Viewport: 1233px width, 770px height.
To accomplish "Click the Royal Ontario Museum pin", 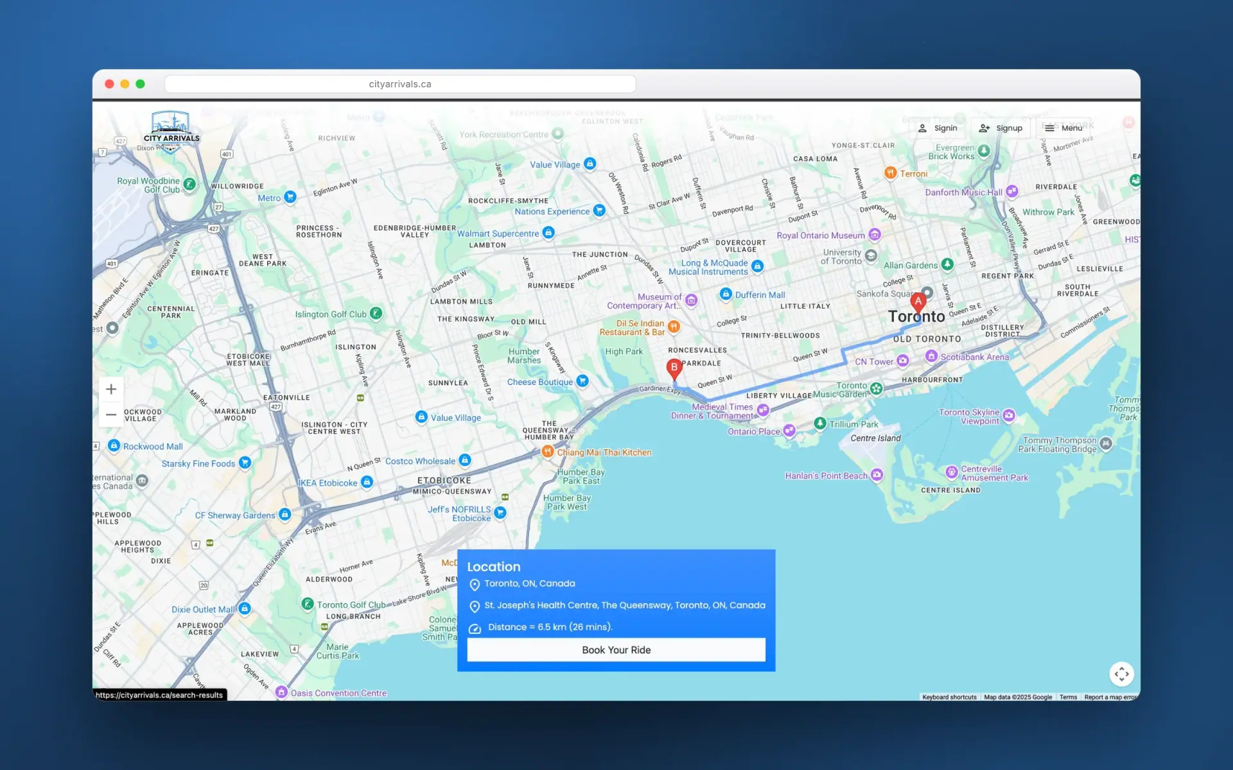I will tap(874, 235).
